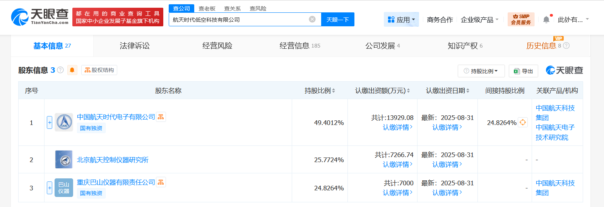The width and height of the screenshot is (604, 207).
Task: View indirect holding path icon next to 24.8264%
Action: [x=523, y=122]
